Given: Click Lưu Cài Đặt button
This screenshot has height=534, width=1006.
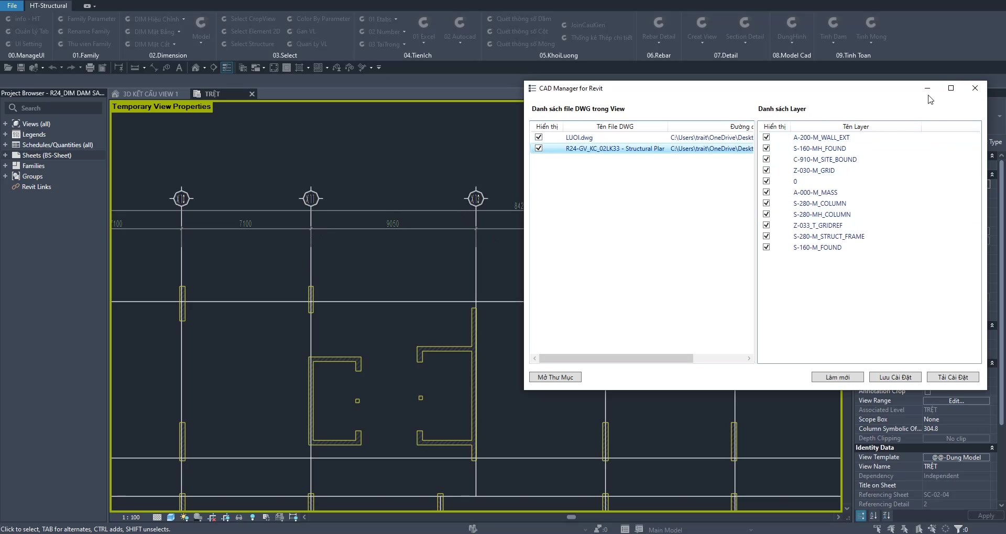Looking at the screenshot, I should (x=895, y=377).
